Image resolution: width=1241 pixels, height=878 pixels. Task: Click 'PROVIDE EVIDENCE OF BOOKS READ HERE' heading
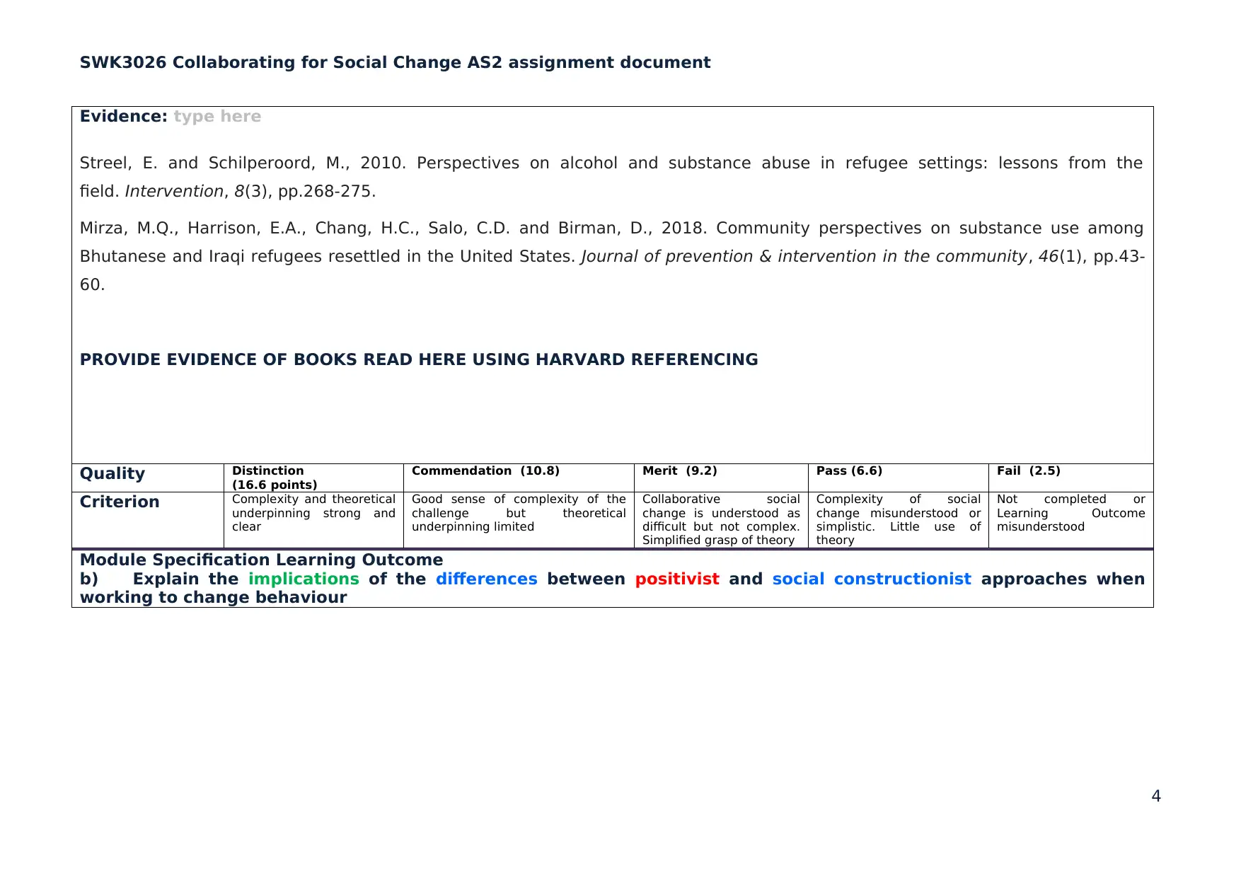[x=419, y=359]
